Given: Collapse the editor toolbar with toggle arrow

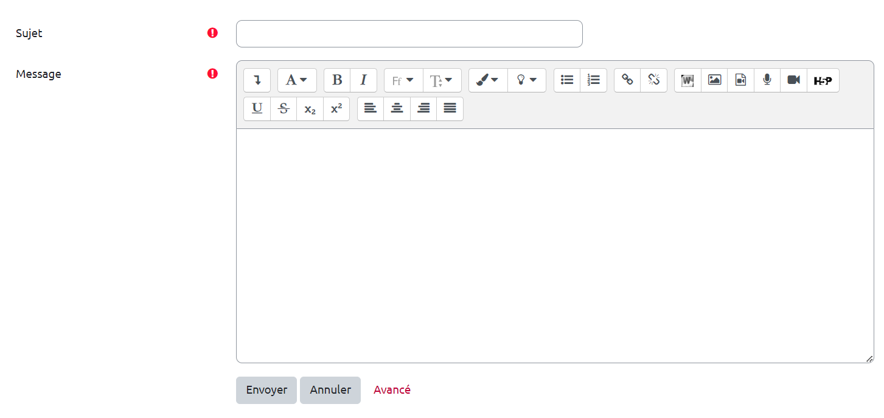Looking at the screenshot, I should [x=257, y=80].
